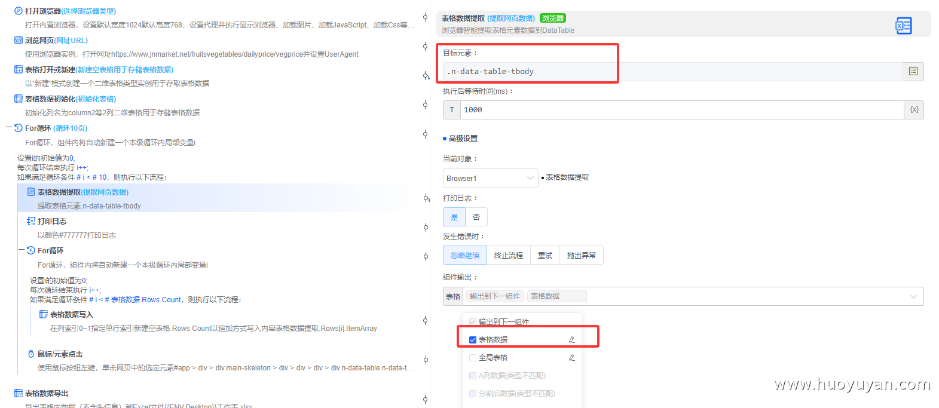939x408 pixels.
Task: Click the green 浏览器 tag in header
Action: [553, 18]
